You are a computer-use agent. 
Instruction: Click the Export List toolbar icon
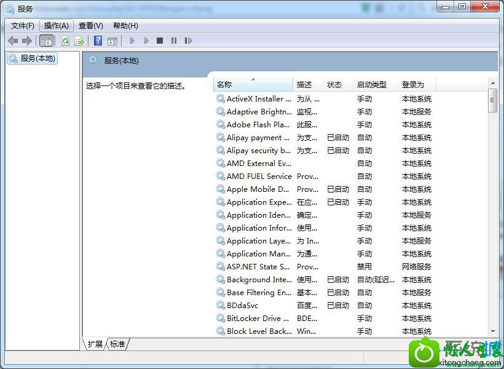point(79,41)
